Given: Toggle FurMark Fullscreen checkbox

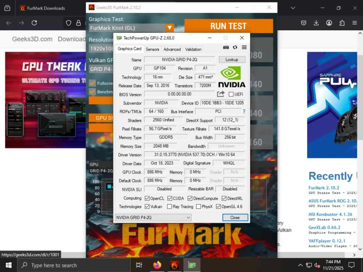Looking at the screenshot, I should click(93, 83).
